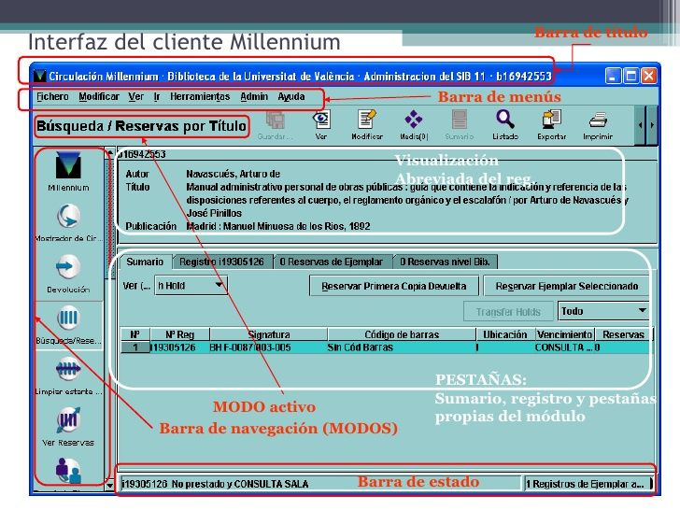Click sidebar scrollbar up arrow
Image resolution: width=680 pixels, height=510 pixels.
pos(110,152)
